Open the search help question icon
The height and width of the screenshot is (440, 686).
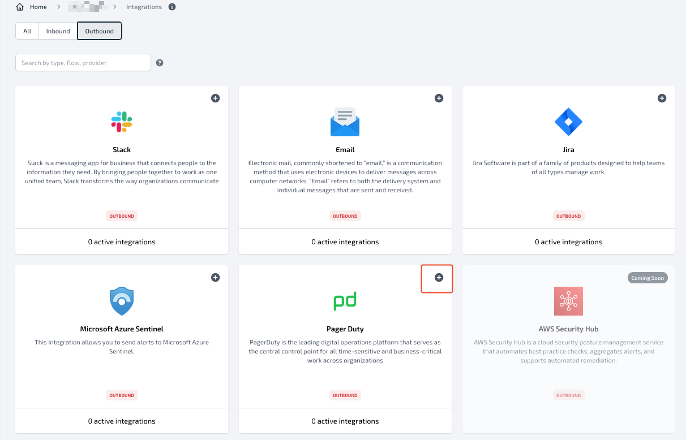(x=160, y=63)
